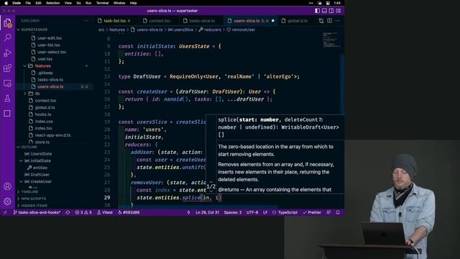
Task: Click the notifications bell
Action: pos(338,212)
